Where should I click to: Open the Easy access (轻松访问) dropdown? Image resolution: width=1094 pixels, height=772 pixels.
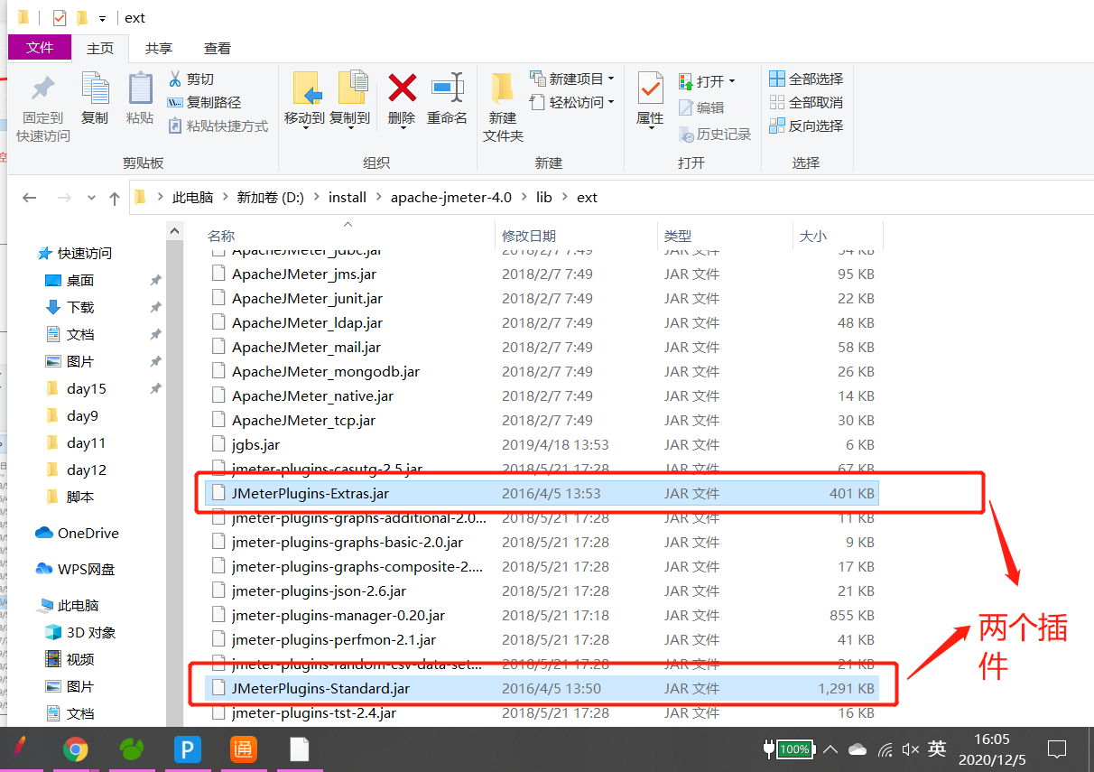[x=572, y=103]
